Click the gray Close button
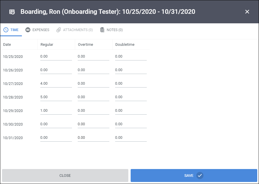This screenshot has height=184, width=259. point(65,176)
